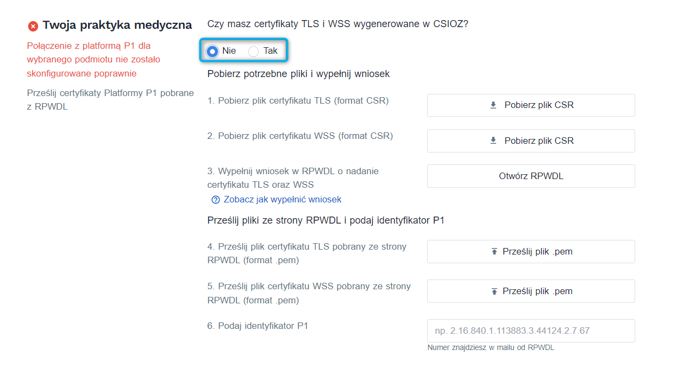The width and height of the screenshot is (683, 375).
Task: Click "Pobierz plik CSR" for the WSS certificate
Action: tap(531, 140)
